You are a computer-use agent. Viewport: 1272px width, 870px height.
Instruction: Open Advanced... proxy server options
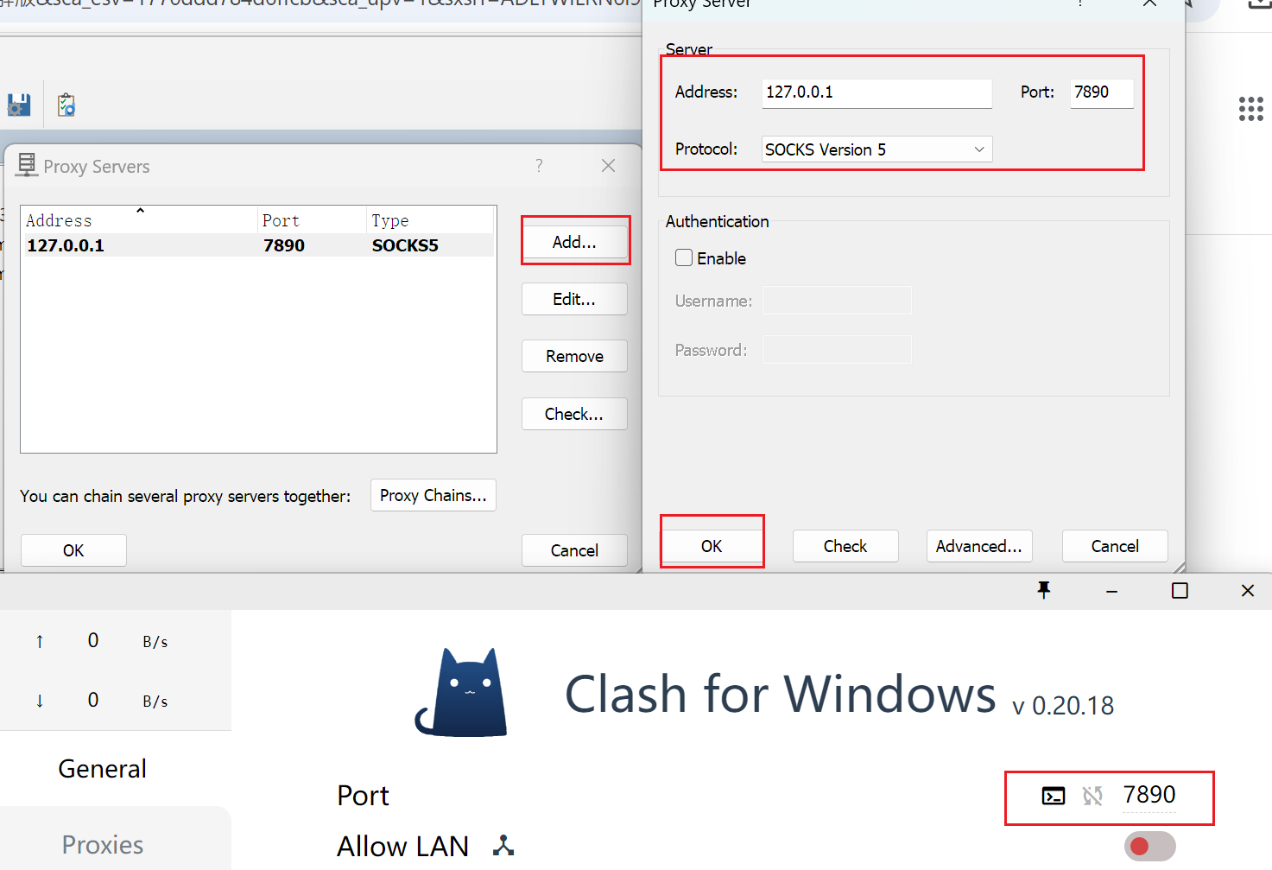point(979,546)
